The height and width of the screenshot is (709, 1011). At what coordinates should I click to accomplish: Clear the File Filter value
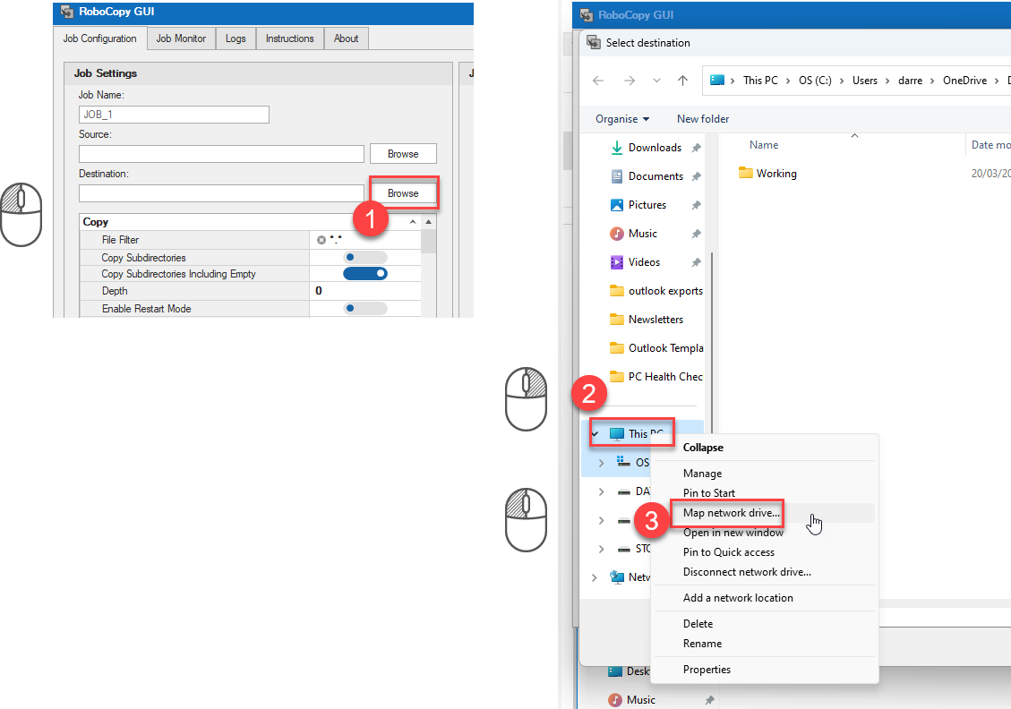(321, 240)
